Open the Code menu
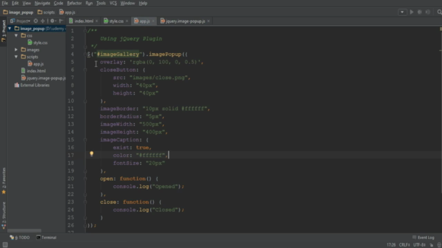442x248 pixels. tap(58, 3)
